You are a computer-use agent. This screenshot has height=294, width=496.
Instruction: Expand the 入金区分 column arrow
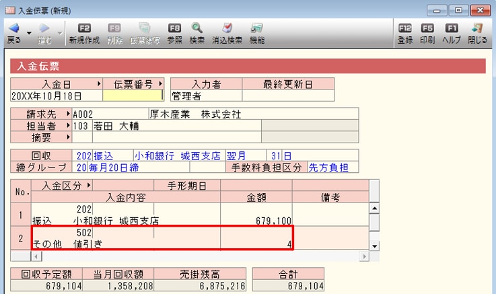(89, 185)
